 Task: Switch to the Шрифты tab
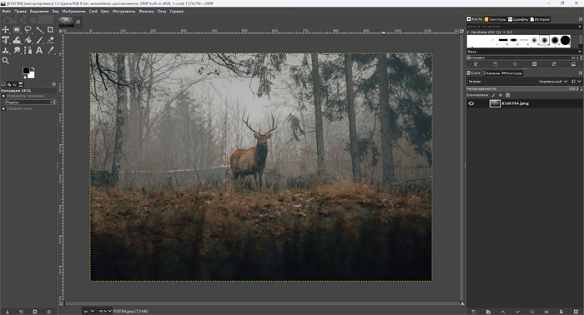518,19
